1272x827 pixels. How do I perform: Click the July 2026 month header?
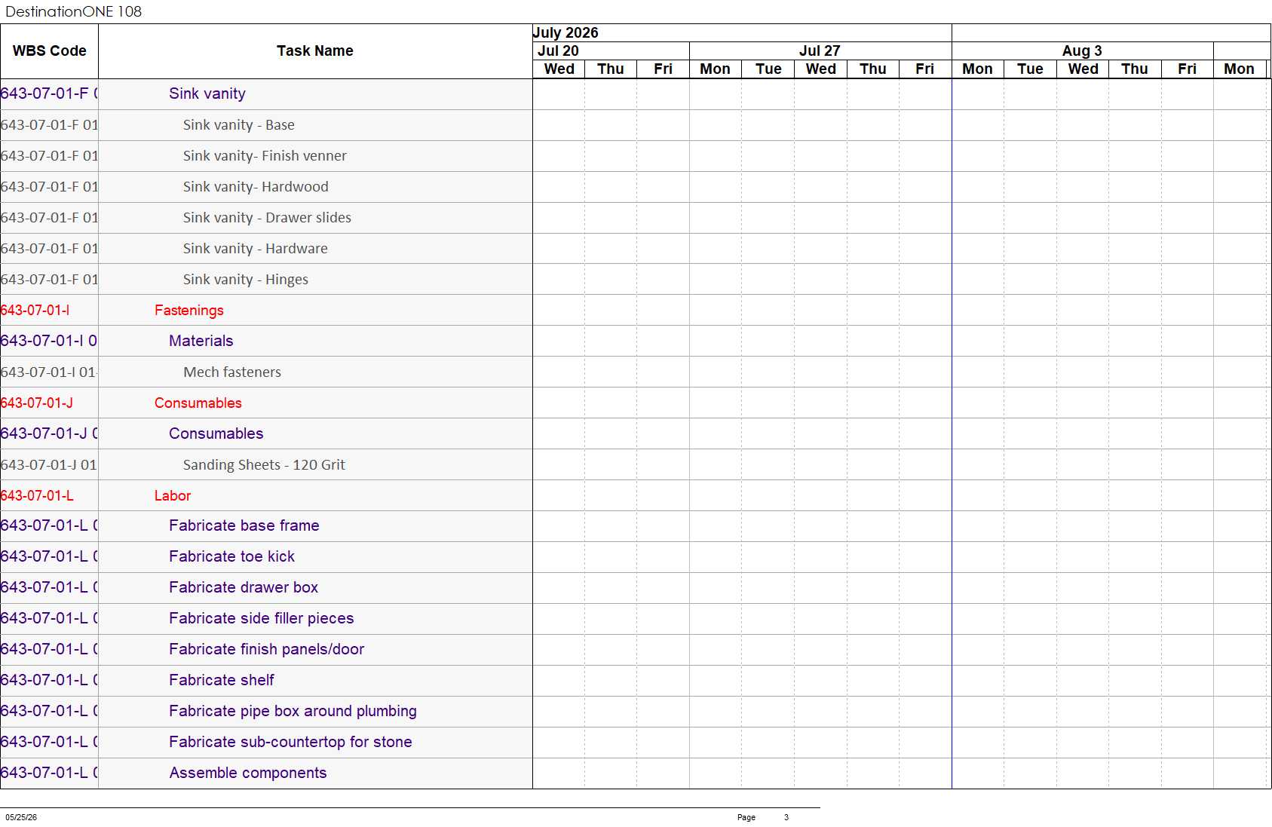tap(566, 33)
